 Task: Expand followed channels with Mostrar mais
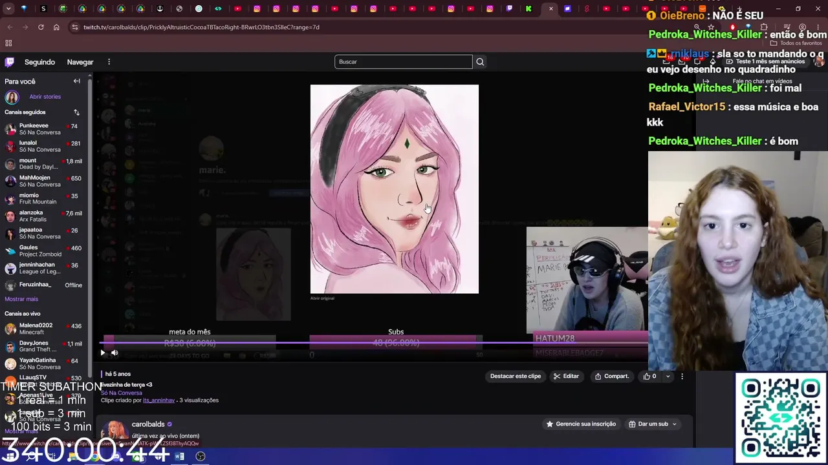(21, 299)
